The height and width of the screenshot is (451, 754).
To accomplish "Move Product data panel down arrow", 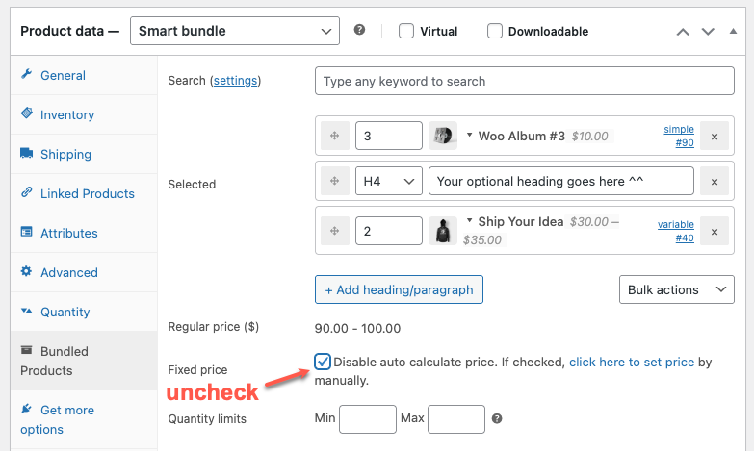I will click(x=708, y=32).
